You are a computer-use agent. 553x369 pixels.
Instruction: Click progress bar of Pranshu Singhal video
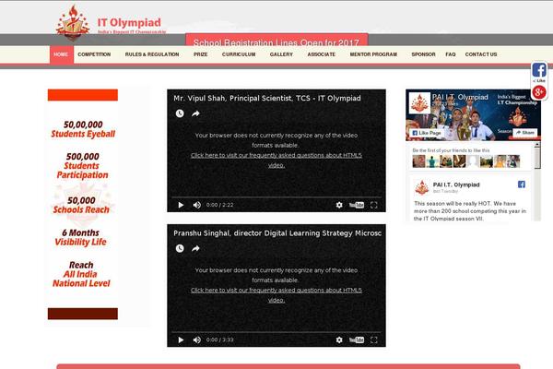[276, 332]
